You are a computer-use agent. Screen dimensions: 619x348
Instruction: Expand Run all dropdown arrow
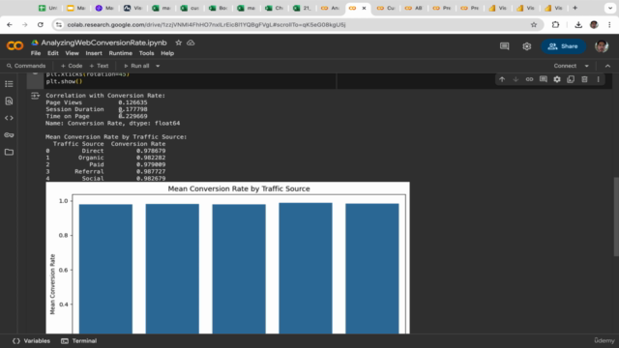pyautogui.click(x=158, y=66)
